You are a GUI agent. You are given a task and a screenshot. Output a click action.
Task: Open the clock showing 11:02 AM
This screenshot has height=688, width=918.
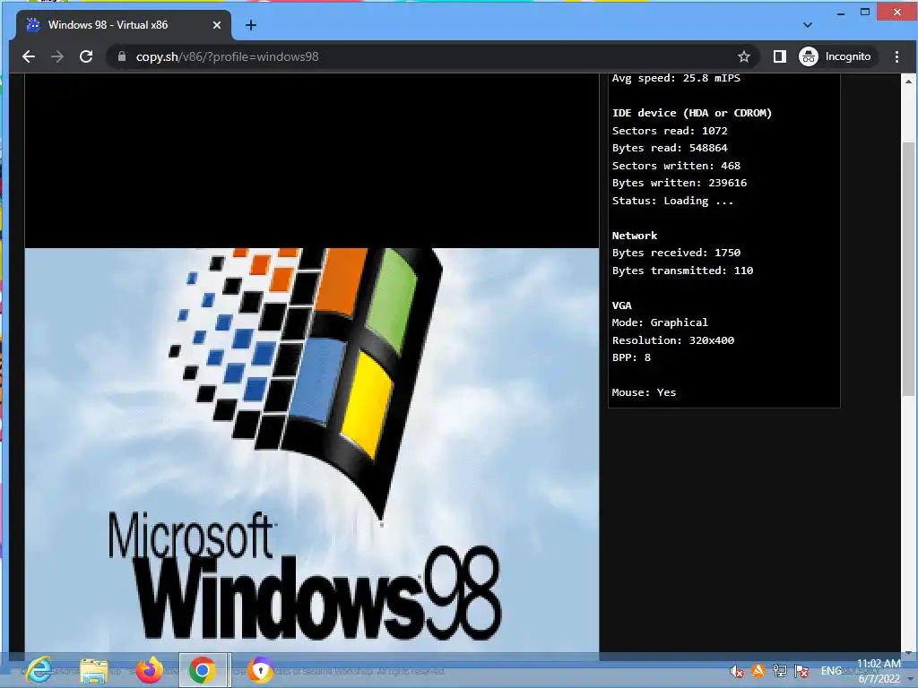click(879, 671)
